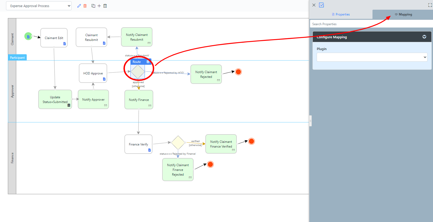The image size is (433, 222).
Task: Click envelope icon on Notify Claimant Finance Rejected
Action: [x=190, y=177]
